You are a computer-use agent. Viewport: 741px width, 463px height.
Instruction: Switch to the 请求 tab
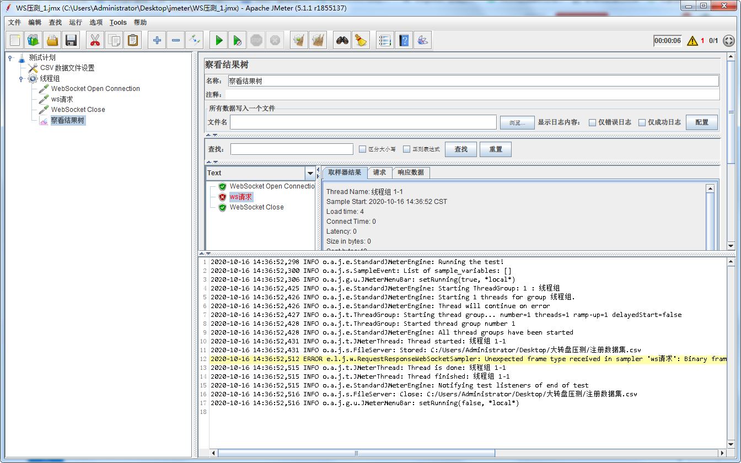click(x=379, y=173)
